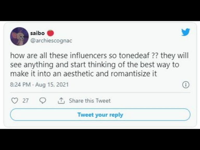
Task: Click the tweet line starting "see anything"
Action: tap(95, 65)
